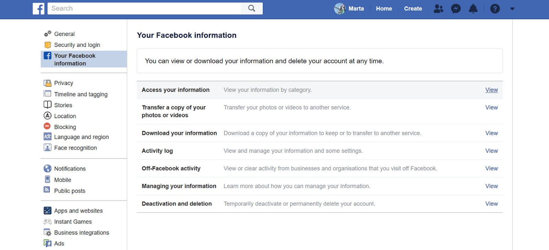Click View for Deactivation and deletion
549x250 pixels.
pyautogui.click(x=491, y=204)
